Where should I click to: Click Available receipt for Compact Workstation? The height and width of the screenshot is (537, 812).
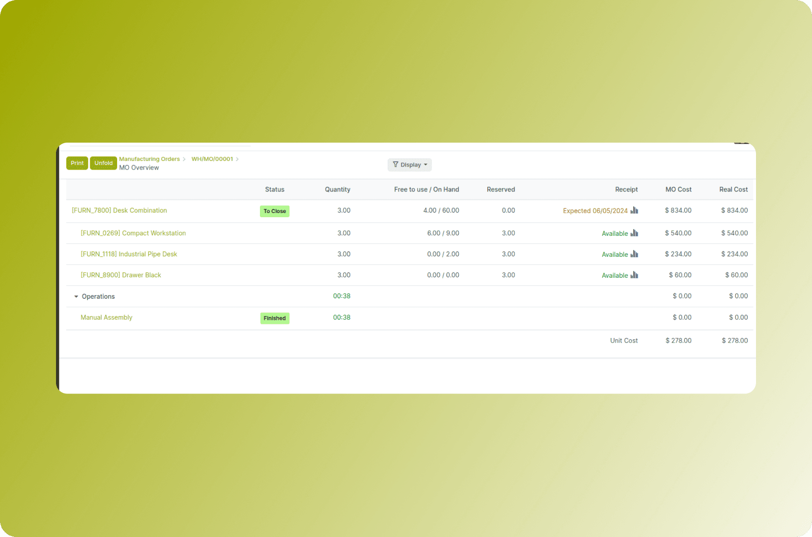[x=615, y=234]
